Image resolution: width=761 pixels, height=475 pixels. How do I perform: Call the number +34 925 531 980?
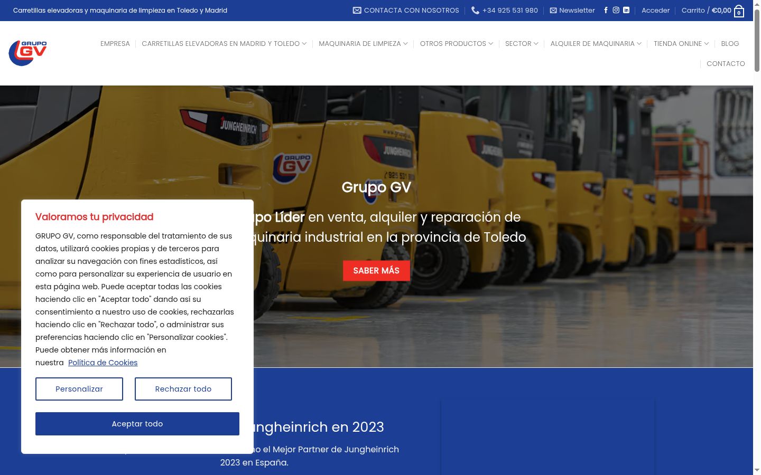pyautogui.click(x=510, y=10)
